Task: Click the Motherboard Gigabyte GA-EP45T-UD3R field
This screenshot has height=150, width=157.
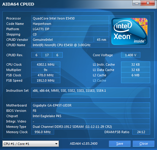Action: (91, 105)
